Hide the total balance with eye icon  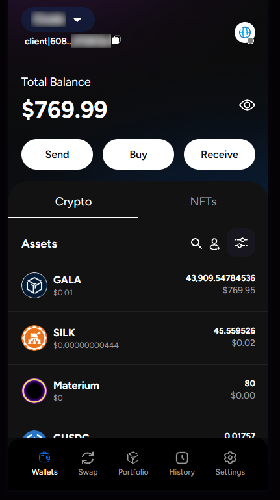click(247, 105)
